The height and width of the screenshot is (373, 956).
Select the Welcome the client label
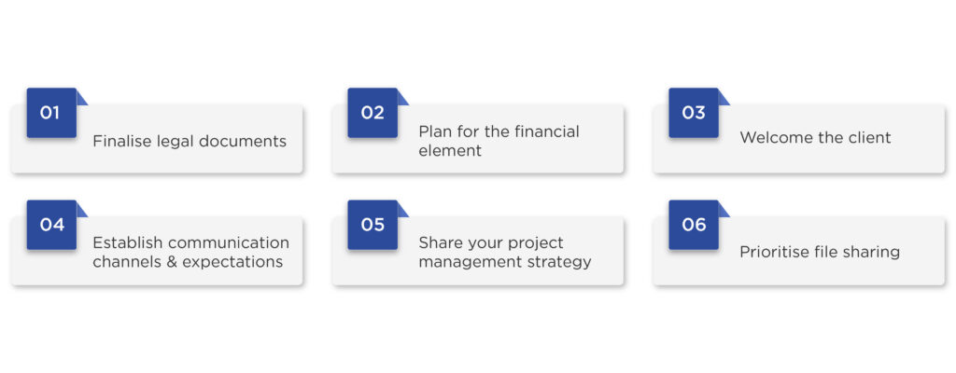815,138
